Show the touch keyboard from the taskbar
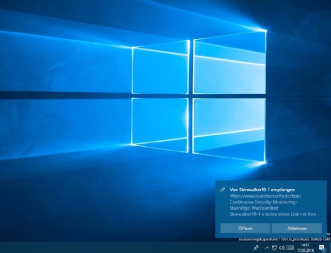This screenshot has width=331, height=253. [x=290, y=247]
